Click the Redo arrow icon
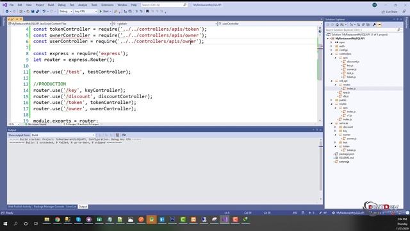Image resolution: width=410 pixels, height=231 pixels. click(x=51, y=12)
